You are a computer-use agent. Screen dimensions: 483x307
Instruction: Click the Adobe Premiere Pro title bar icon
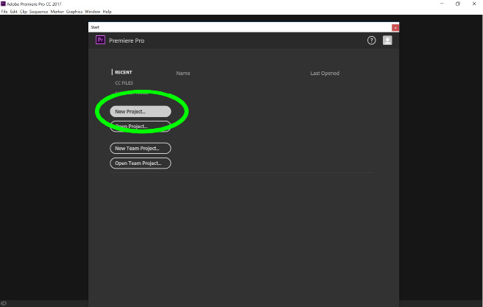3,4
